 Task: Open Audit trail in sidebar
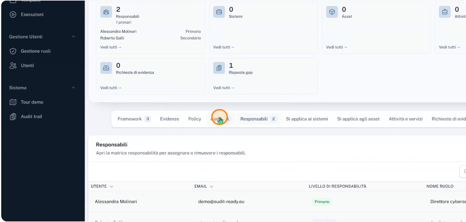pos(31,116)
